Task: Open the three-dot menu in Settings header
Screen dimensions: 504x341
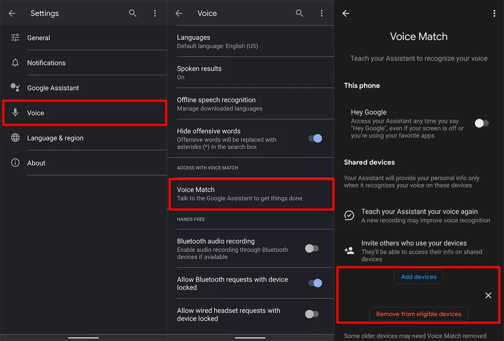Action: (x=155, y=13)
